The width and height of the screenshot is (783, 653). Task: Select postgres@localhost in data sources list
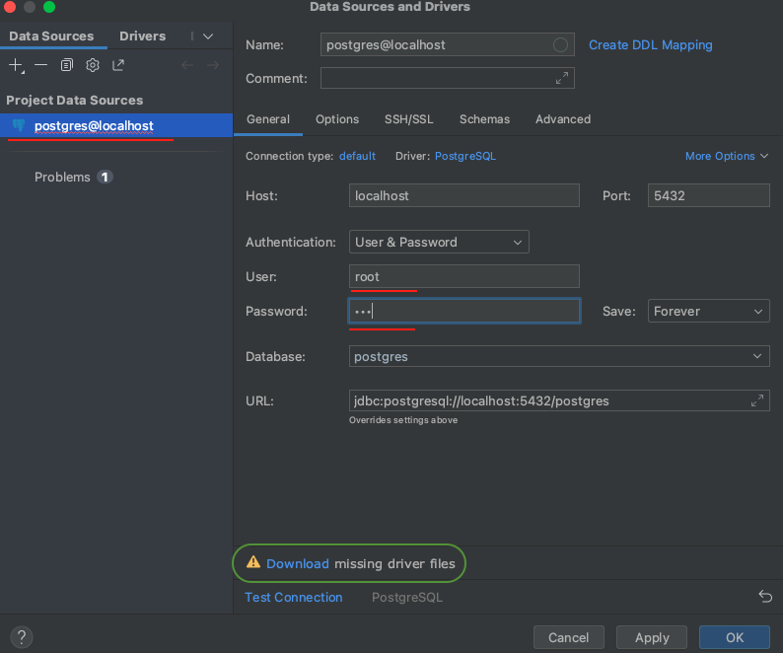coord(116,125)
